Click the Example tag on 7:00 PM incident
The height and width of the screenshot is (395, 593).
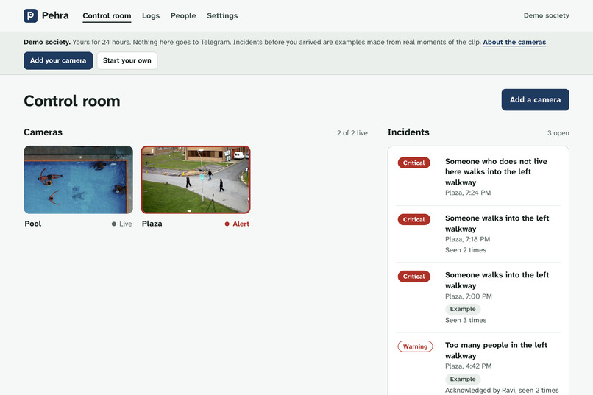tap(463, 309)
